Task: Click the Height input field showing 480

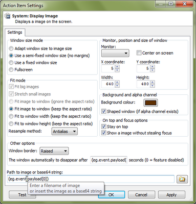Action: click(144, 84)
